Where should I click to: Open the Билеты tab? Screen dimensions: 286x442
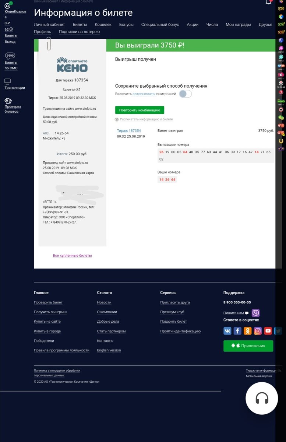(x=80, y=25)
